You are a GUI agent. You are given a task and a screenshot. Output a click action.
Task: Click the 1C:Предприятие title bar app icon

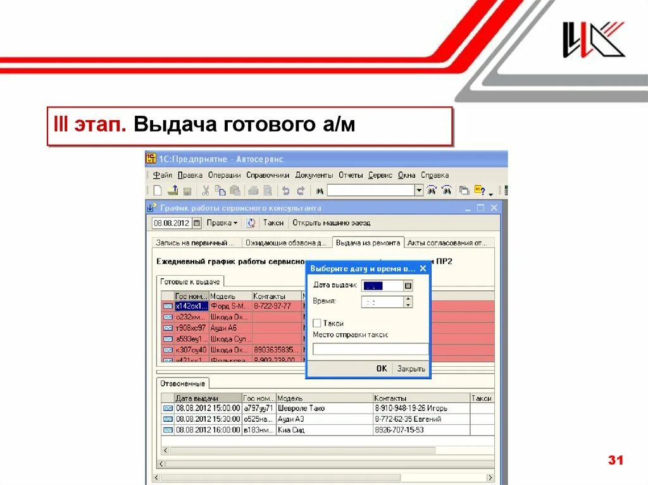click(x=151, y=159)
